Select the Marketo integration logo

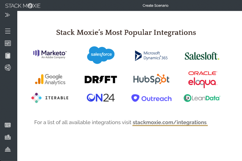[x=50, y=54]
